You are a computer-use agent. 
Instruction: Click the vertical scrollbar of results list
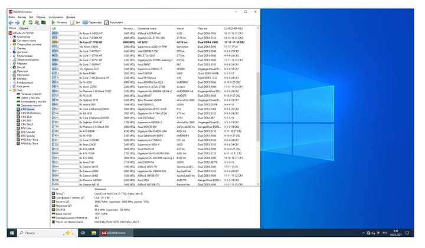coord(258,107)
